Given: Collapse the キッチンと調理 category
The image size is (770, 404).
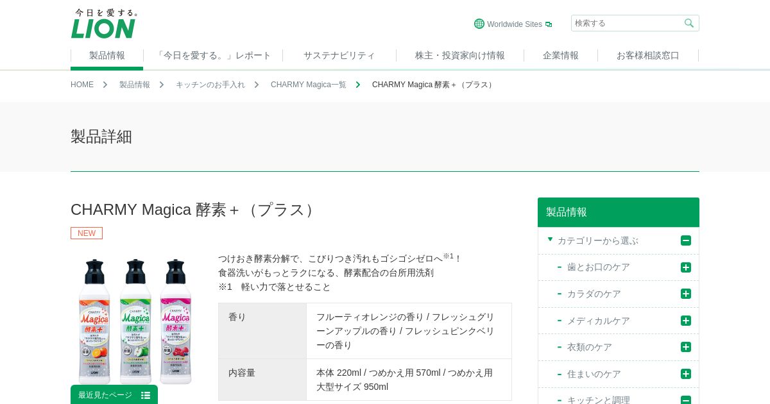Looking at the screenshot, I should pyautogui.click(x=686, y=400).
